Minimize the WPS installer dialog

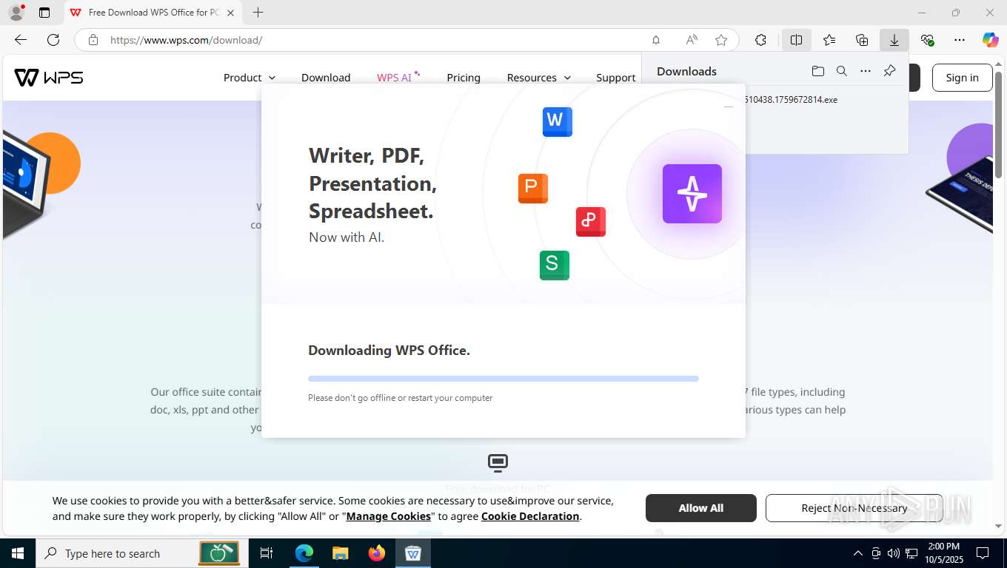729,107
